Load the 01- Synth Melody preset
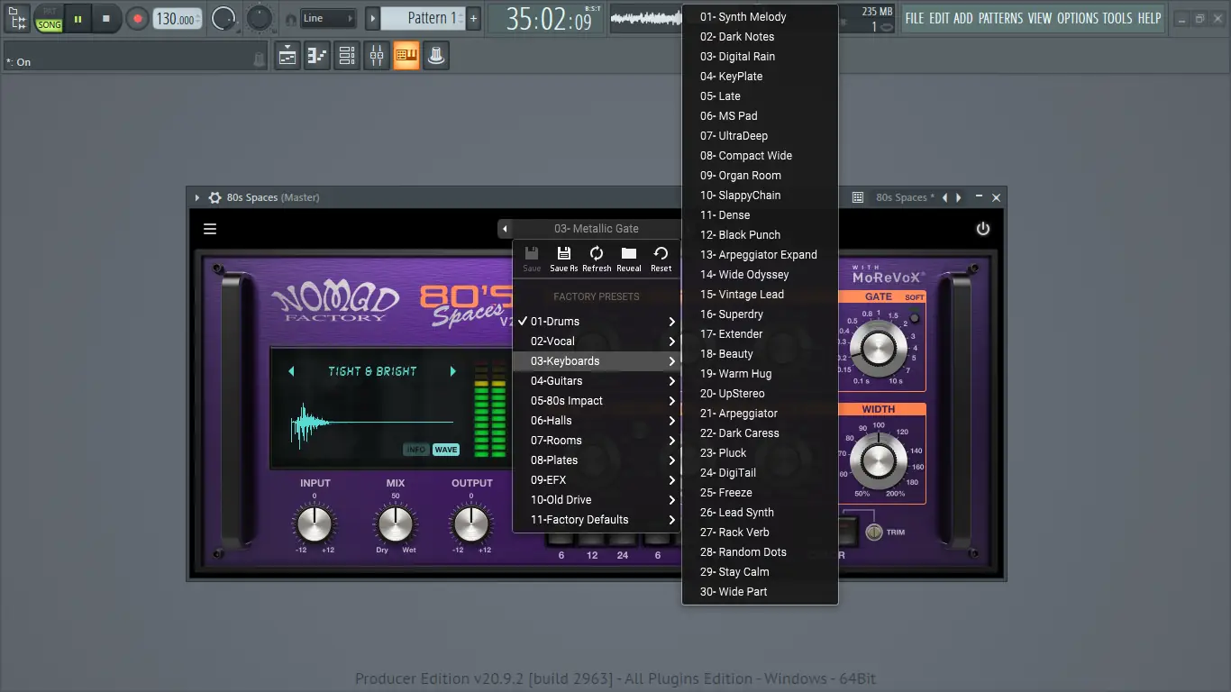 760,17
